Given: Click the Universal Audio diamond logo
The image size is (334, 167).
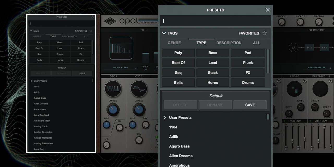Looking at the screenshot, I should tap(110, 21).
